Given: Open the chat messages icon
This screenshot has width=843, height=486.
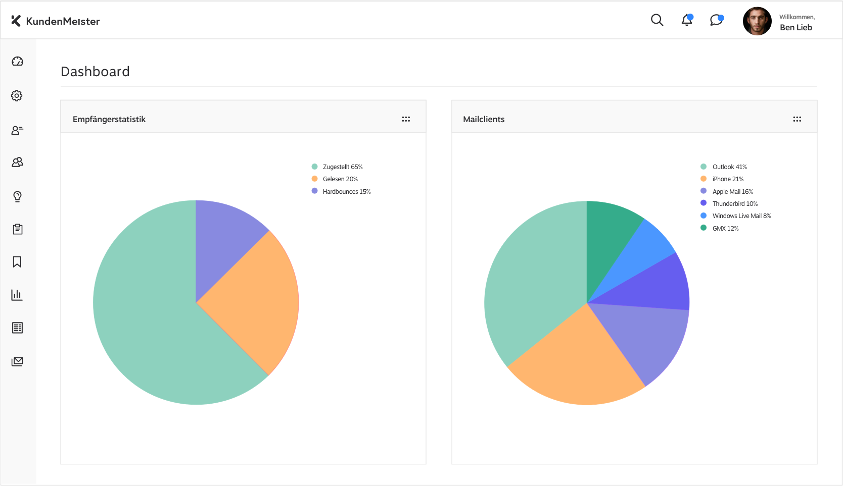Looking at the screenshot, I should click(716, 20).
